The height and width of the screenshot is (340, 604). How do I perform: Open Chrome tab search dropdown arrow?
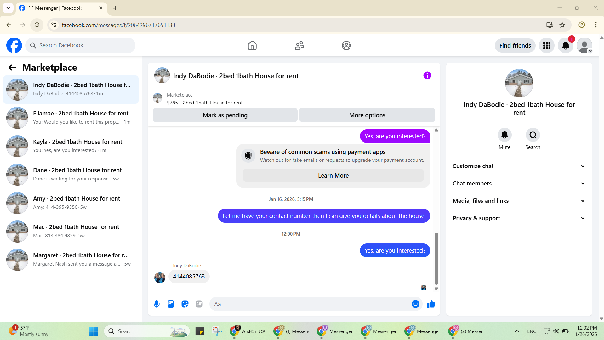pos(8,8)
